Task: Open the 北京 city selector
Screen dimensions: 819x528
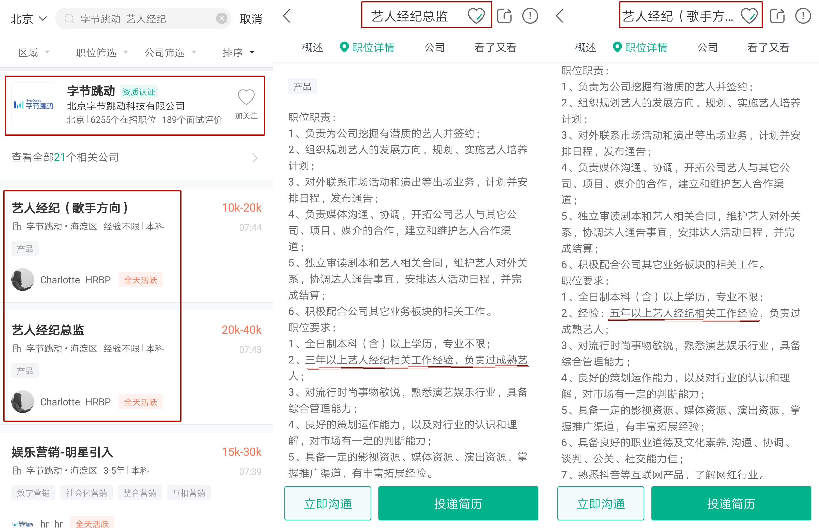Action: click(x=29, y=19)
